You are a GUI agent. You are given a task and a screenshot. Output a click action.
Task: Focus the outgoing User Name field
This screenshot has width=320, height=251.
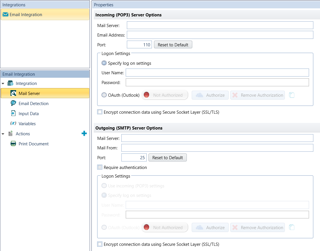tap(217, 205)
